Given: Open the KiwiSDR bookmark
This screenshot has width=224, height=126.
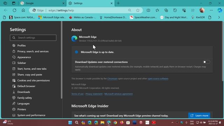Looking at the screenshot, I should tap(198, 17).
